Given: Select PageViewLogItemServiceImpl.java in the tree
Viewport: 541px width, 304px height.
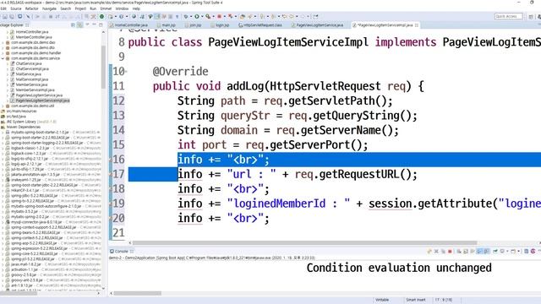Looking at the screenshot, I should coord(42,100).
